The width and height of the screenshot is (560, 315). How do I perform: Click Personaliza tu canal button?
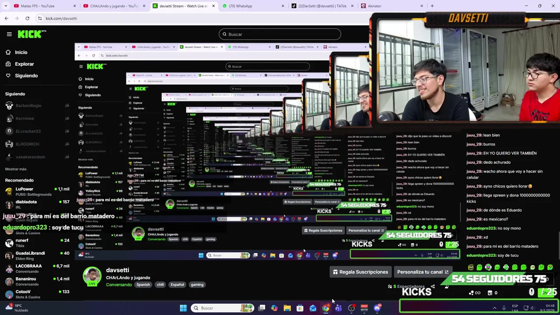(x=423, y=272)
